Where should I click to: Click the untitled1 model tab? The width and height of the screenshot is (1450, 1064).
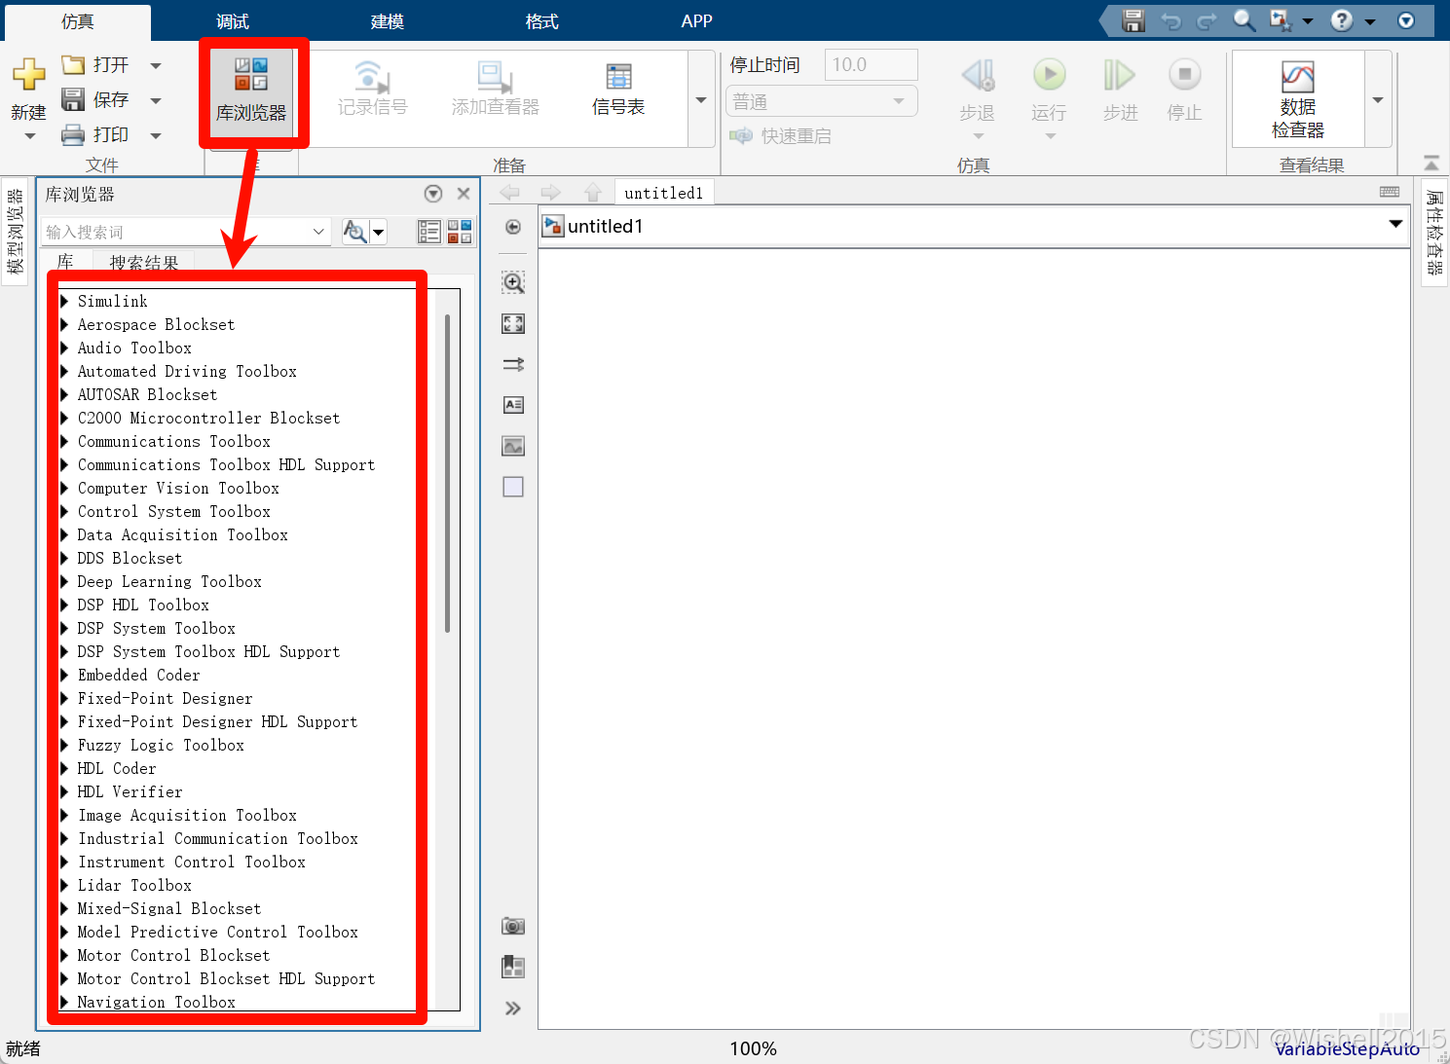point(664,193)
